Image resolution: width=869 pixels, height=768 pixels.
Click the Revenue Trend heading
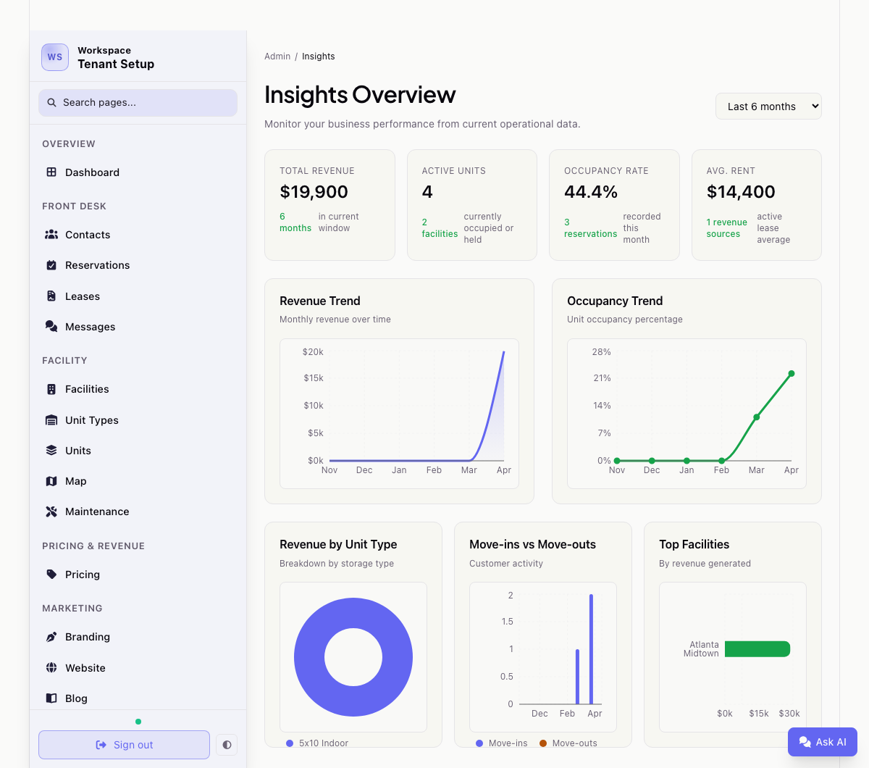320,301
